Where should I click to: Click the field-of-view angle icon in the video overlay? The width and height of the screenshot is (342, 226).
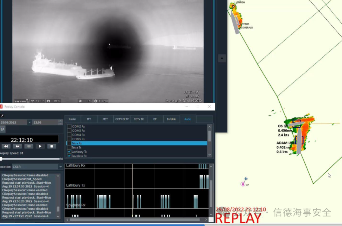point(33,101)
